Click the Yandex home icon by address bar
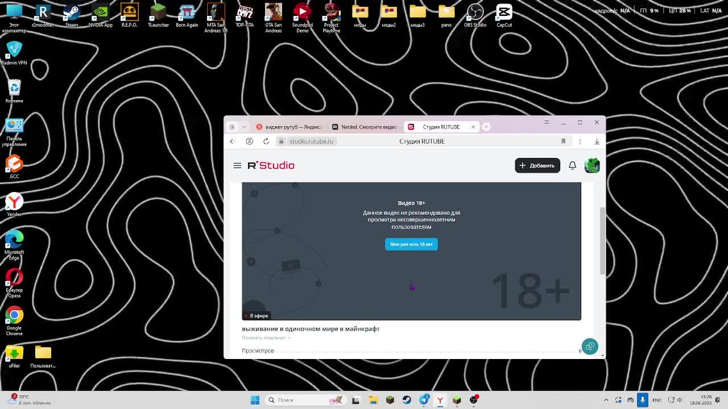This screenshot has height=409, width=728. pos(249,141)
